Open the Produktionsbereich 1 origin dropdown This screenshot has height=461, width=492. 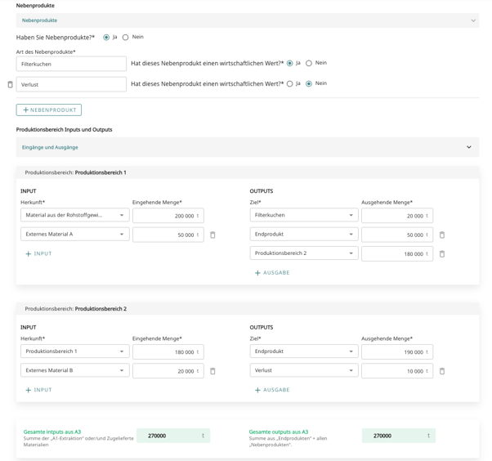coord(75,351)
